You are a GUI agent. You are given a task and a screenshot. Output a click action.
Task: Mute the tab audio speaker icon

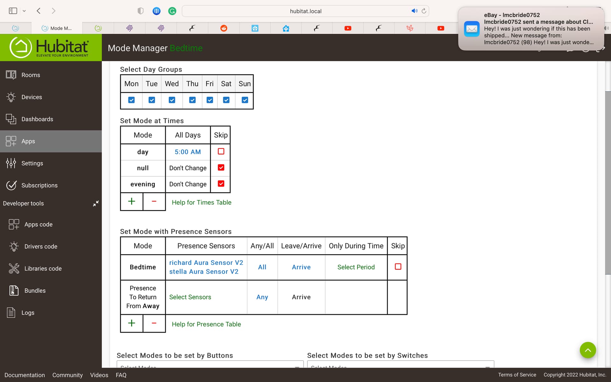pos(414,11)
